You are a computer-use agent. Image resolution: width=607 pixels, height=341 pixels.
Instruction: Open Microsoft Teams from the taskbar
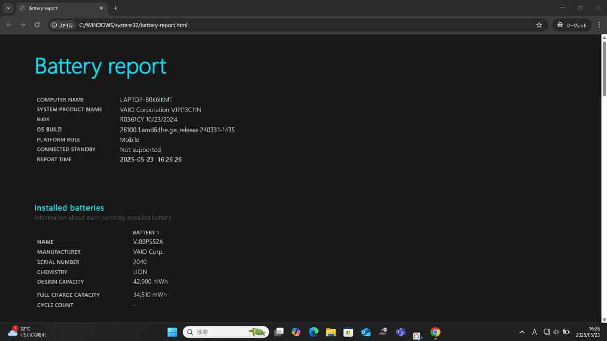[400, 332]
